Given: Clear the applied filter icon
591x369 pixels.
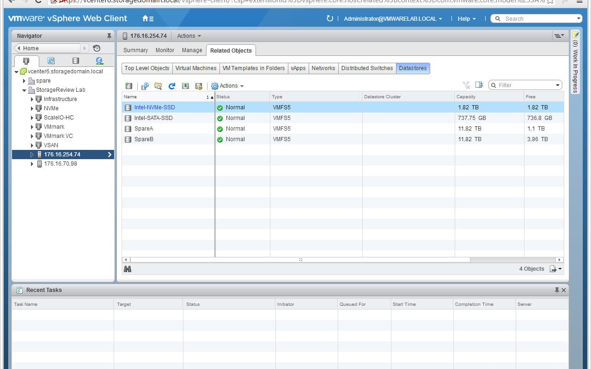Looking at the screenshot, I should coord(466,85).
